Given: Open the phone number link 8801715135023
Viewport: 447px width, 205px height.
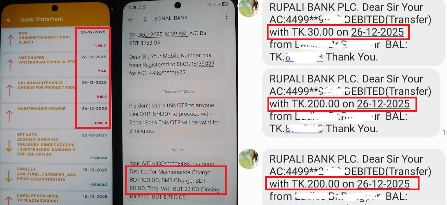Looking at the screenshot, I should (196, 64).
